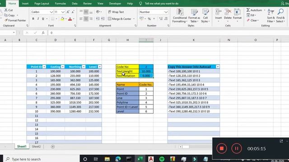Open Find & Select magnifier menu
The width and height of the screenshot is (289, 162).
[280, 16]
